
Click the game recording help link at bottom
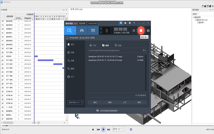pos(107,111)
